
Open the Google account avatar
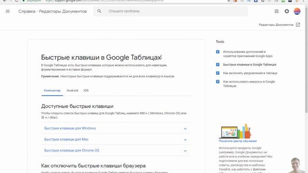(x=297, y=11)
